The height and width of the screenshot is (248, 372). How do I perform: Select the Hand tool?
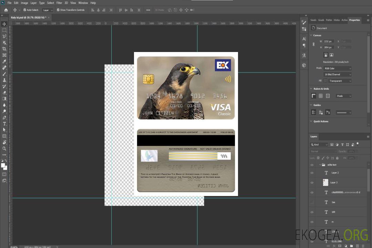click(4, 142)
